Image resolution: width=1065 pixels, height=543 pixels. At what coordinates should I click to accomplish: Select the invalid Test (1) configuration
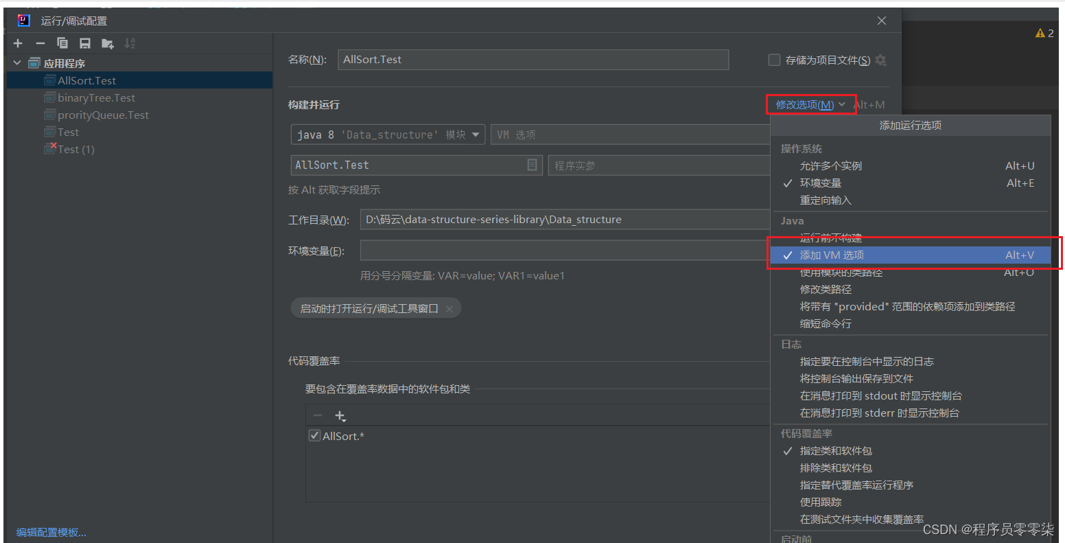point(139,149)
